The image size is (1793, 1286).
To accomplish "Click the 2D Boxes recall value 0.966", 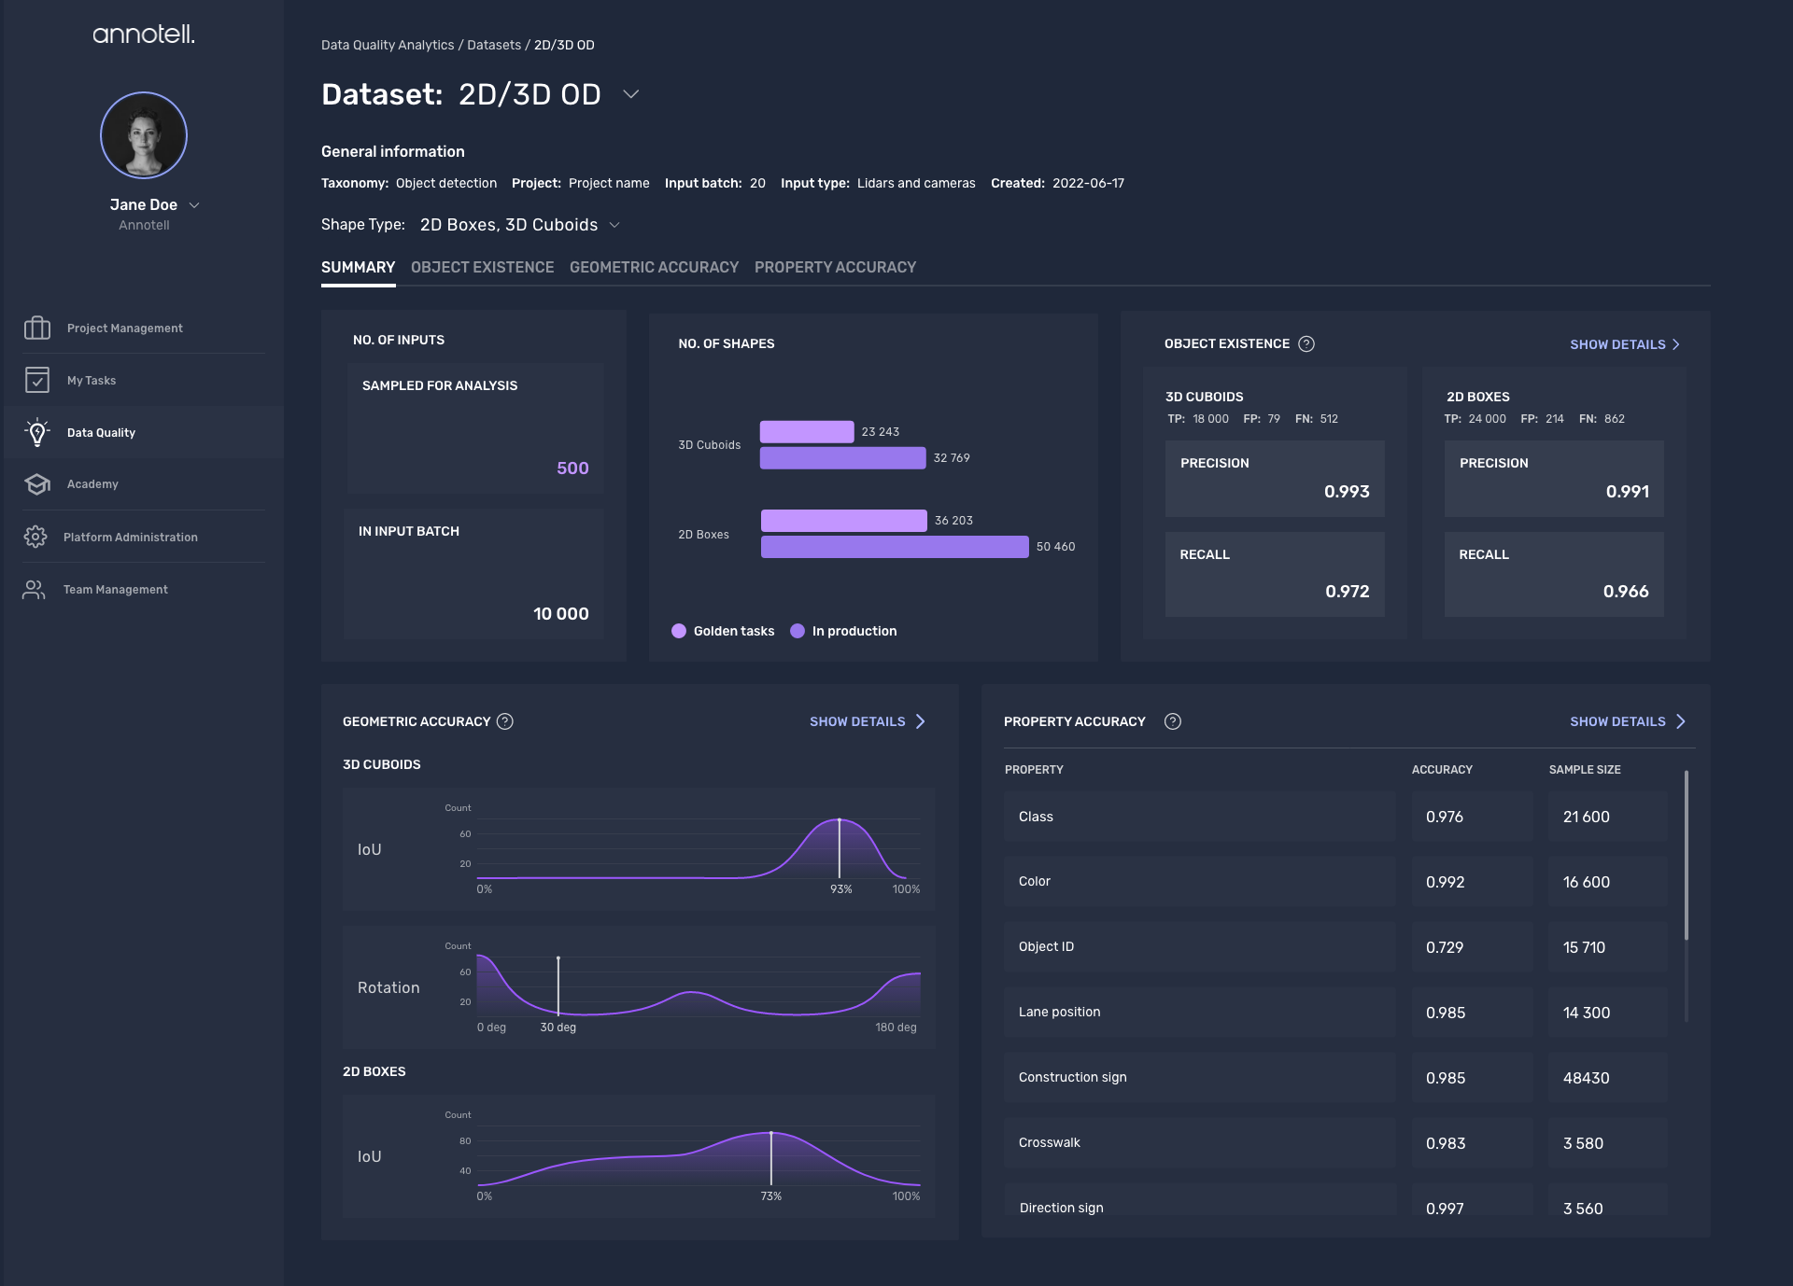I will [1626, 592].
